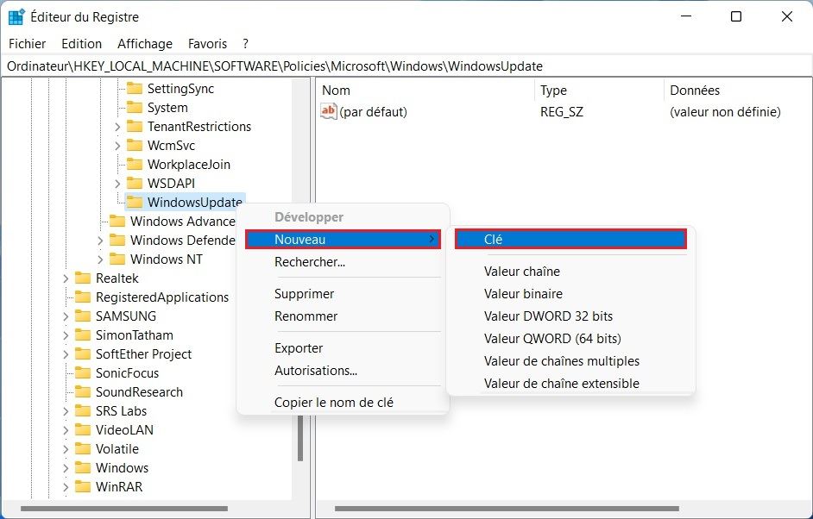Expand the TenantRestrictions key

(x=117, y=127)
